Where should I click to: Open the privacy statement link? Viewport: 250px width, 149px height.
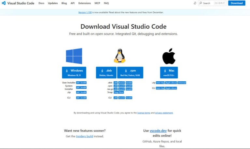(164, 113)
